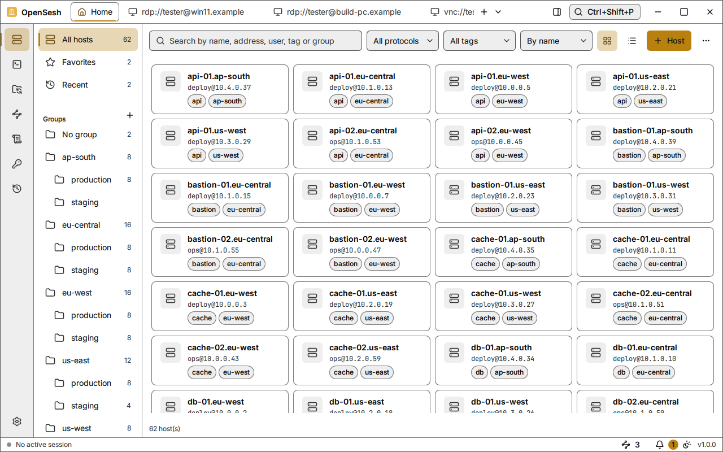Open the new tab plus icon

click(x=484, y=12)
